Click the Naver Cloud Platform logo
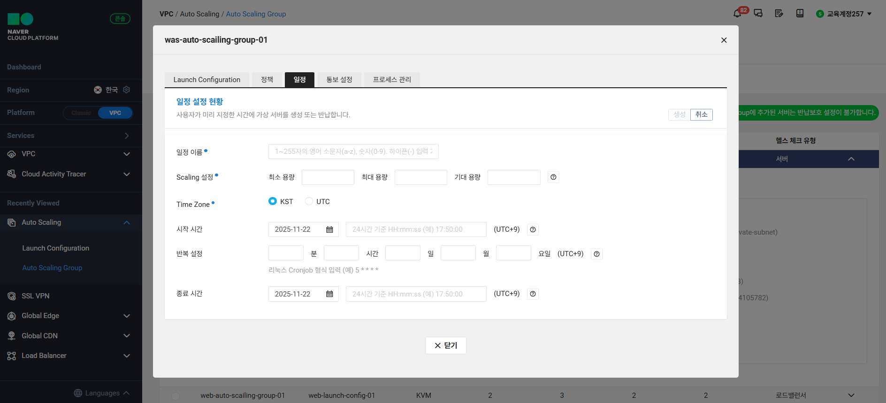886x403 pixels. point(33,27)
